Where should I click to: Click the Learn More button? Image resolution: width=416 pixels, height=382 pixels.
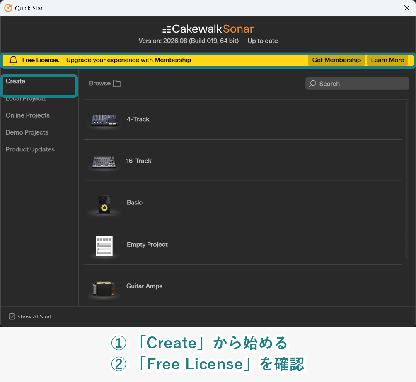coord(387,60)
